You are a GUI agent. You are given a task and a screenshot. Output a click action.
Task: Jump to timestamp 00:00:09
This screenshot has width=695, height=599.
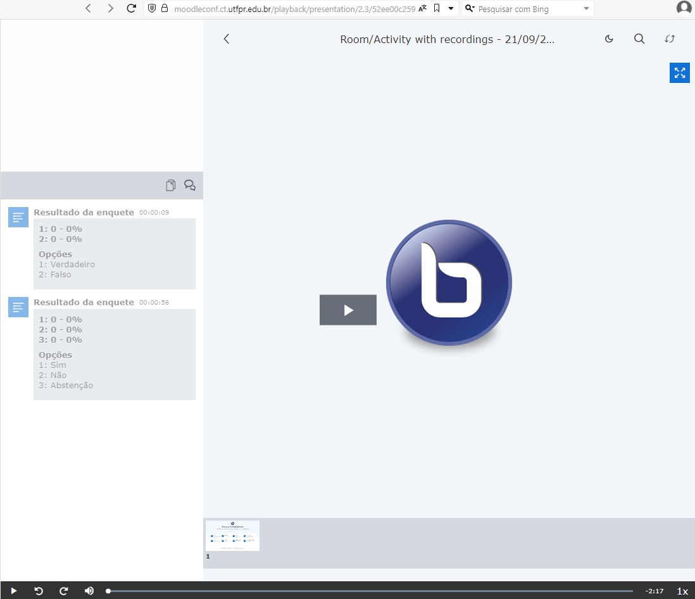(154, 212)
